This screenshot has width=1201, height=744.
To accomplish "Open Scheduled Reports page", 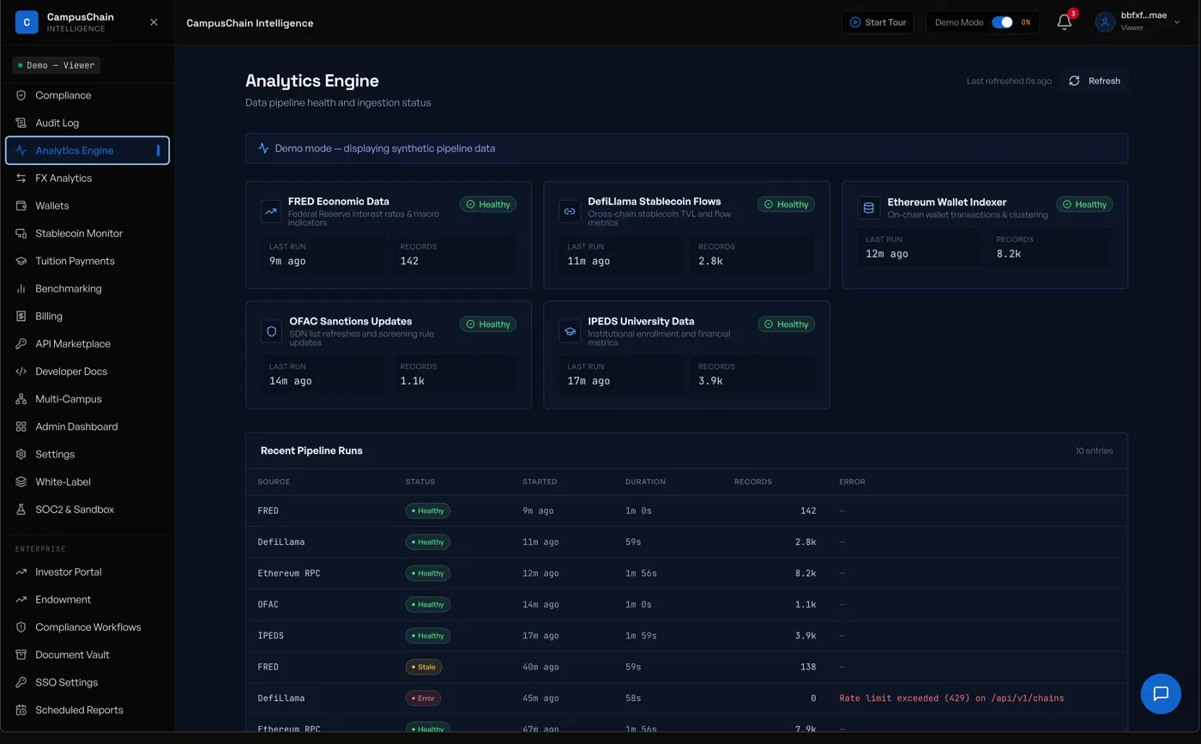I will (88, 710).
